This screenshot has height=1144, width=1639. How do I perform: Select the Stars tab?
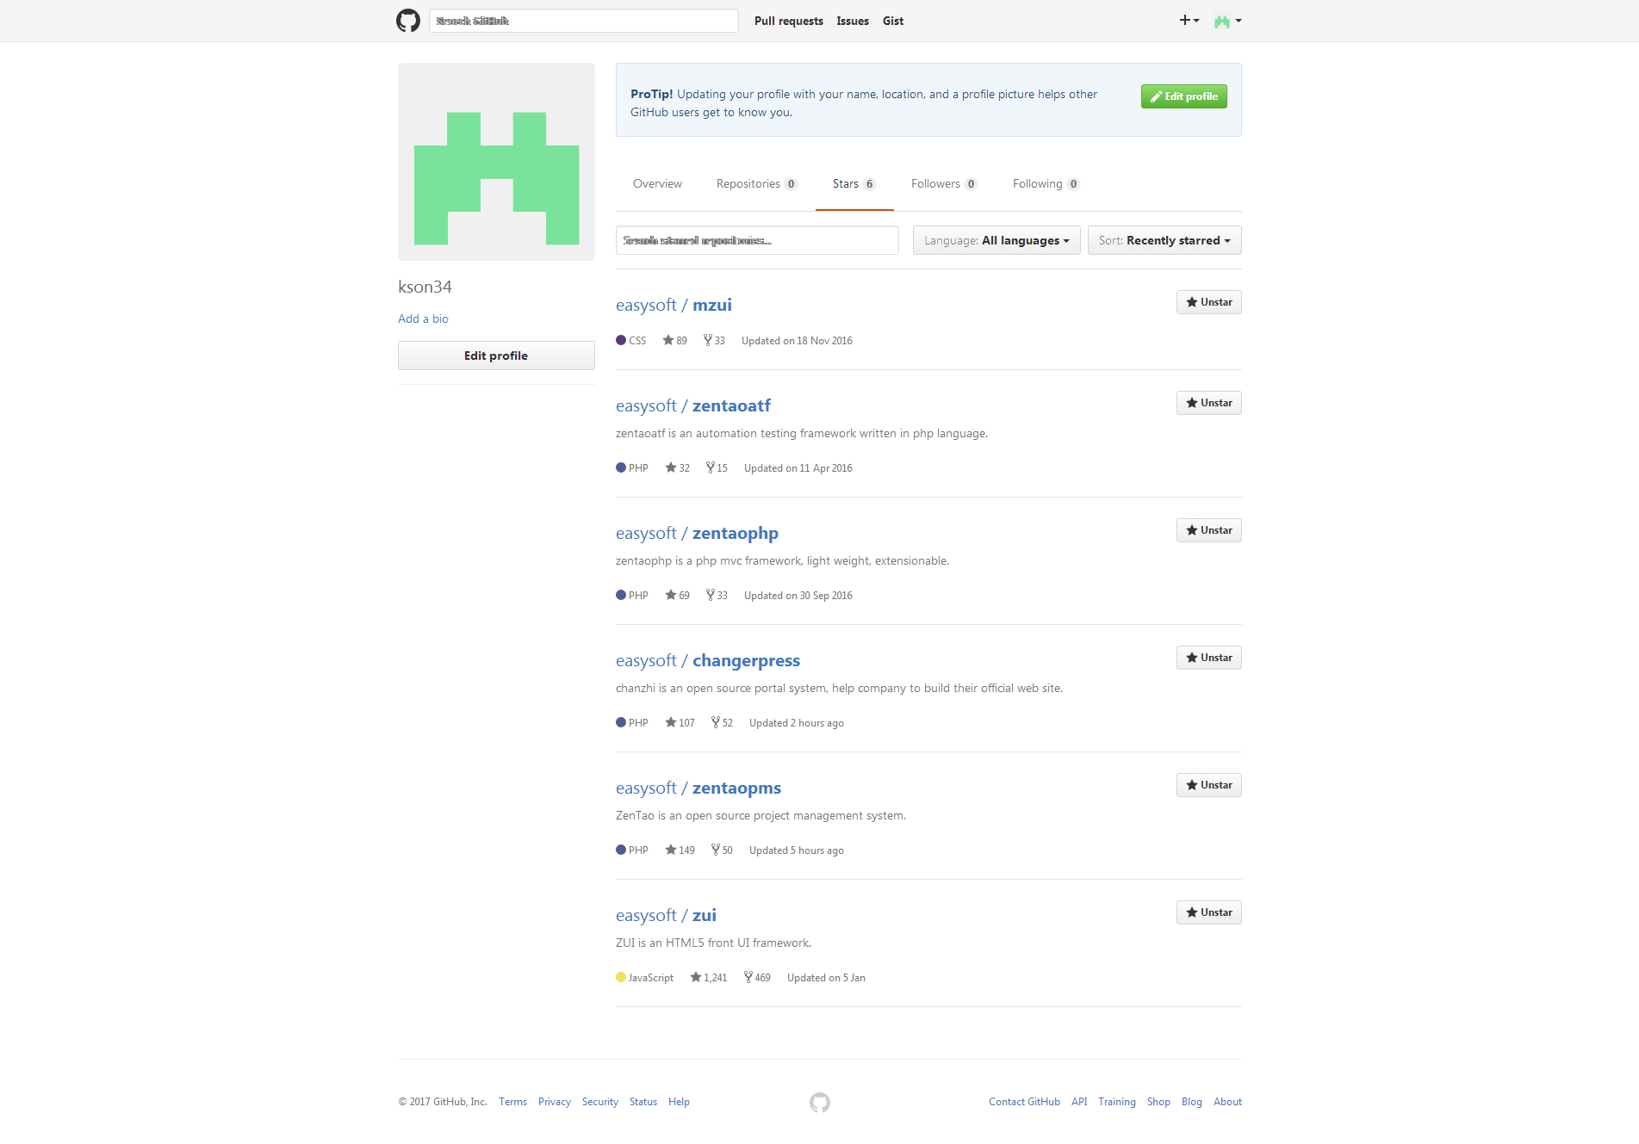(x=854, y=183)
